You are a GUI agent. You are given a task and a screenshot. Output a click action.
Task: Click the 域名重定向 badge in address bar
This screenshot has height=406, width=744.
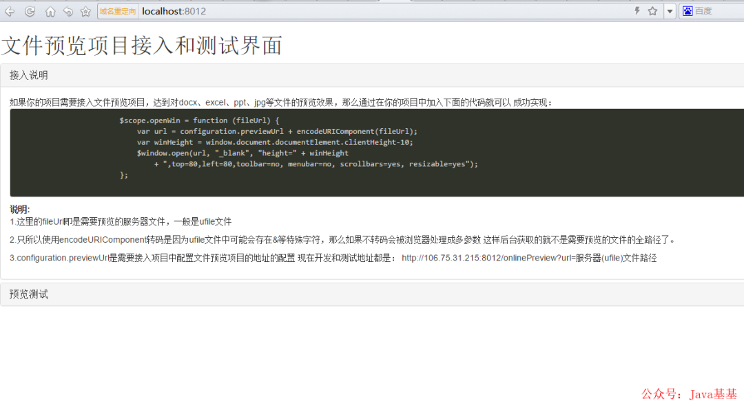pyautogui.click(x=117, y=12)
